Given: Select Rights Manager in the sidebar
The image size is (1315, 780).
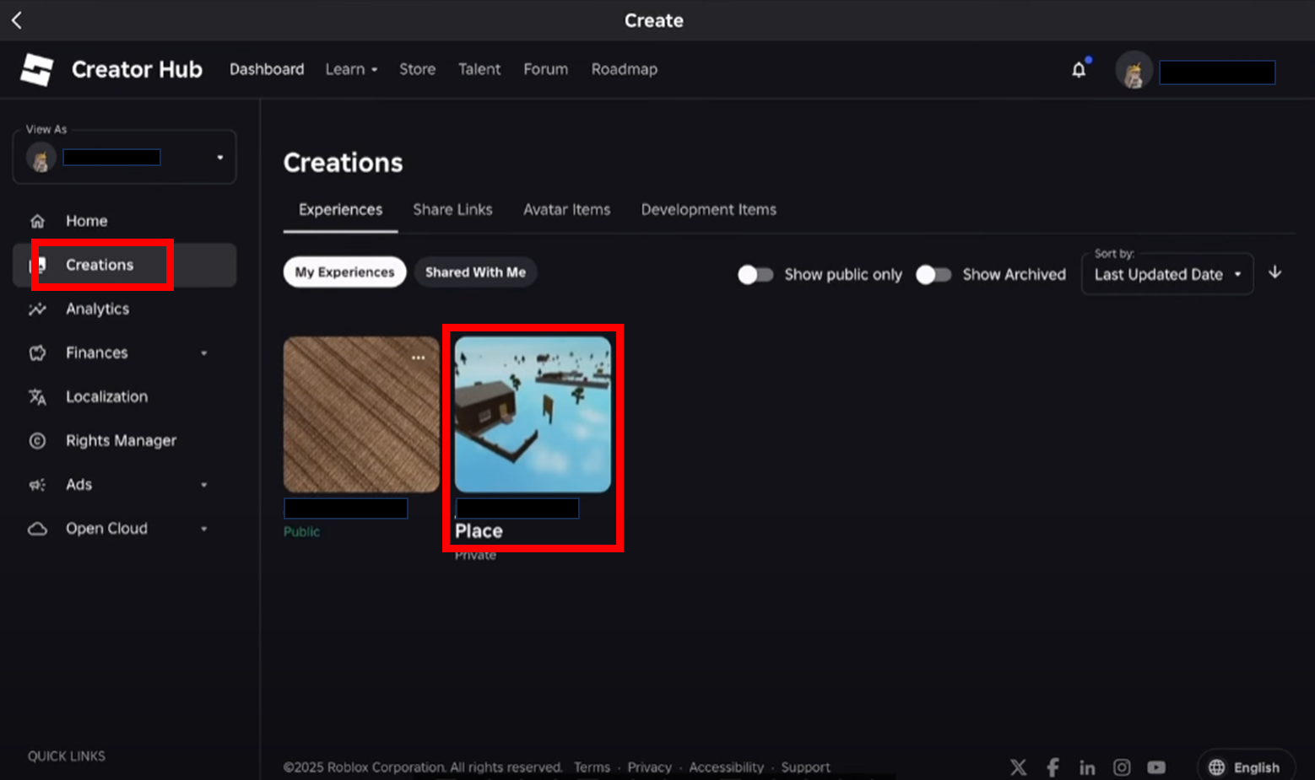Looking at the screenshot, I should pyautogui.click(x=122, y=441).
